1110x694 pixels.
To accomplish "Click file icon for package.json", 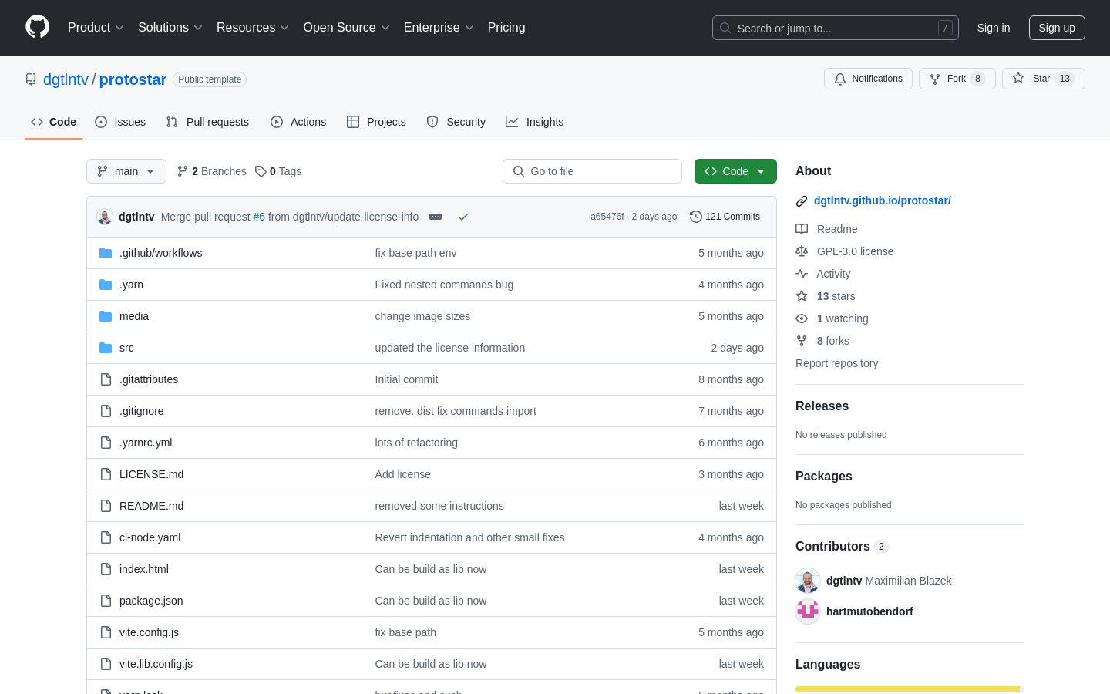I will coord(106,601).
